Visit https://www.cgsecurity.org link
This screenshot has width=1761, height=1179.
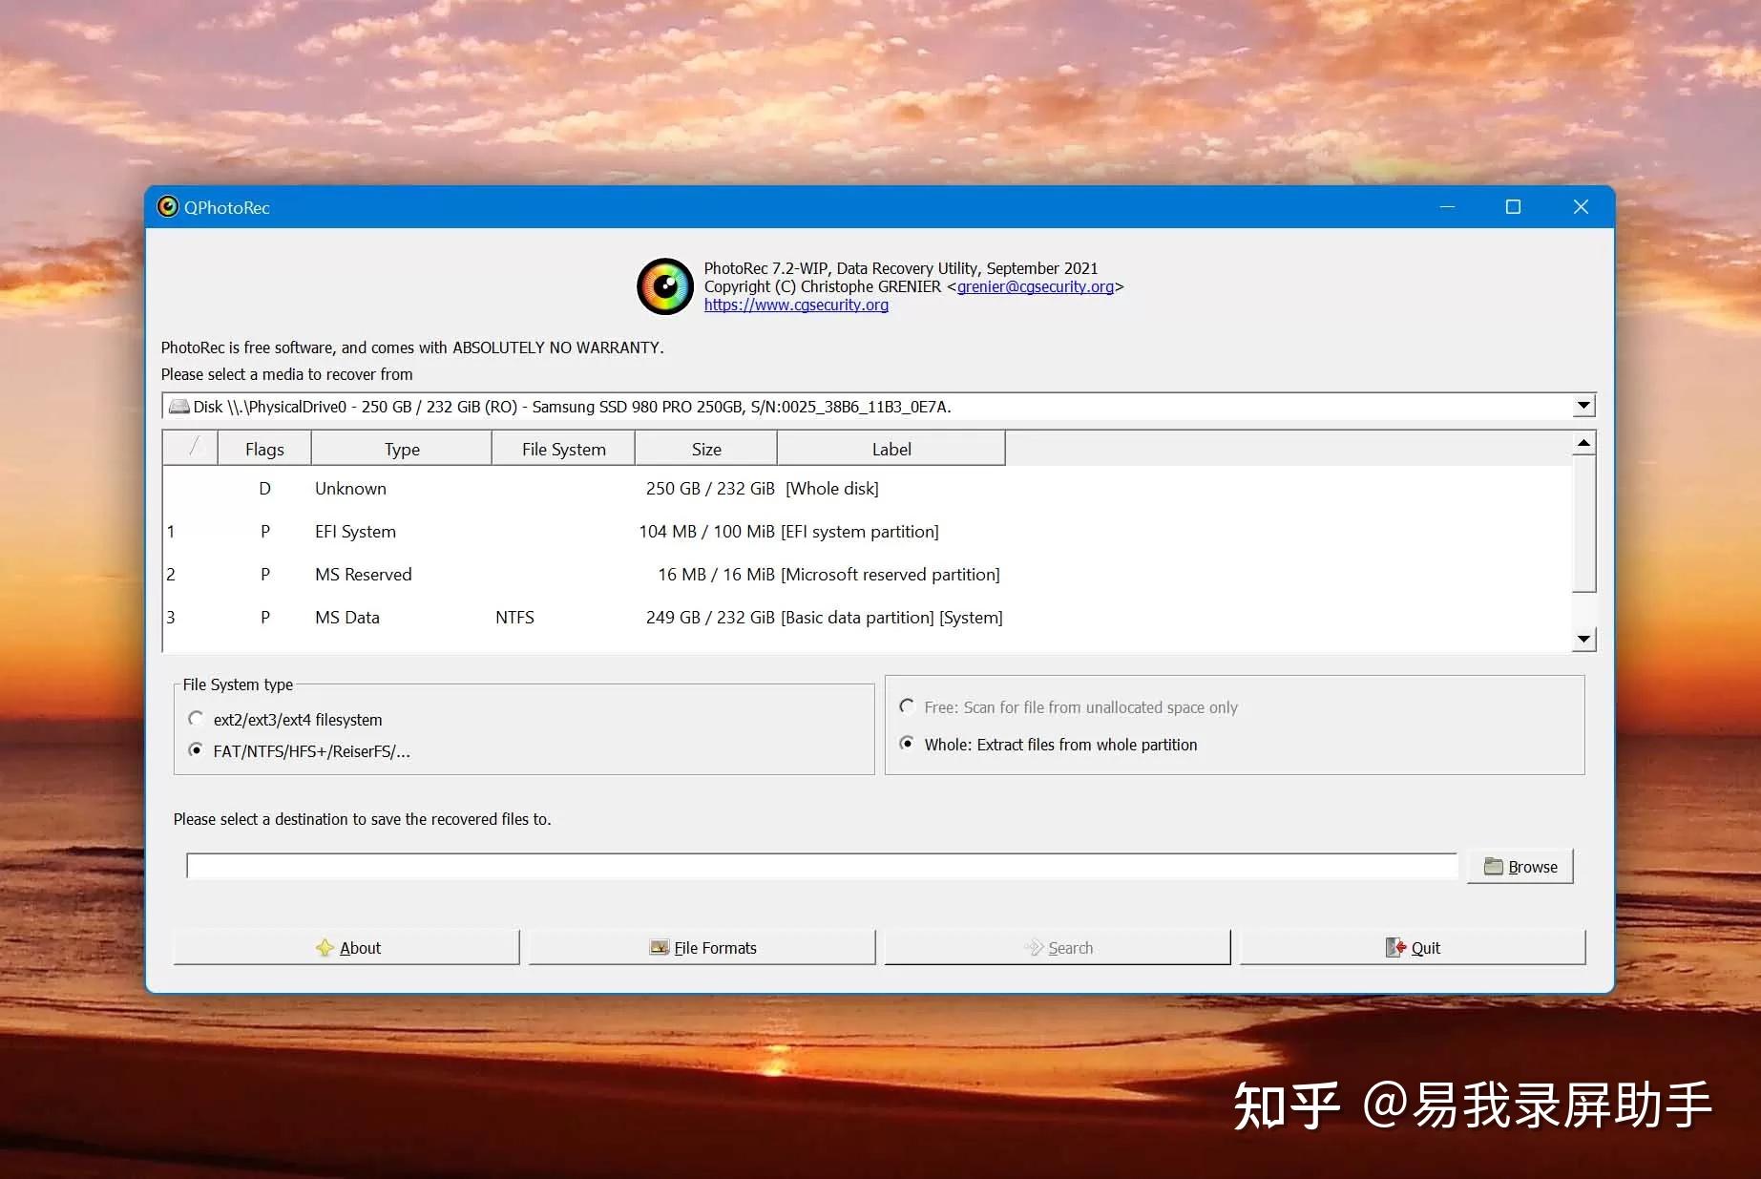pos(796,305)
